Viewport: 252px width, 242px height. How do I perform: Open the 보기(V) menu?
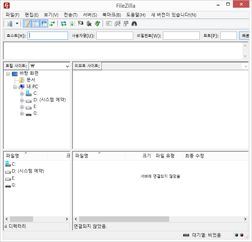coord(51,15)
